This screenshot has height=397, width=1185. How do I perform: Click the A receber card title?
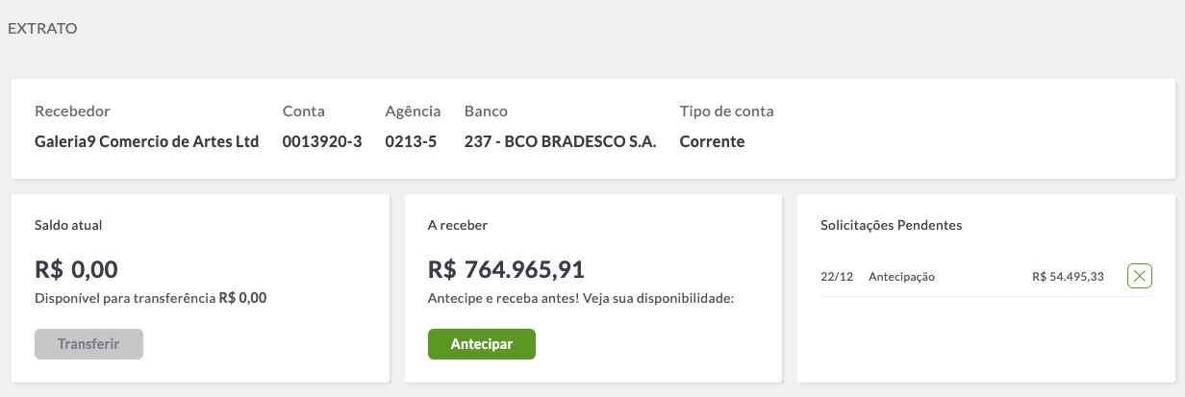point(457,225)
